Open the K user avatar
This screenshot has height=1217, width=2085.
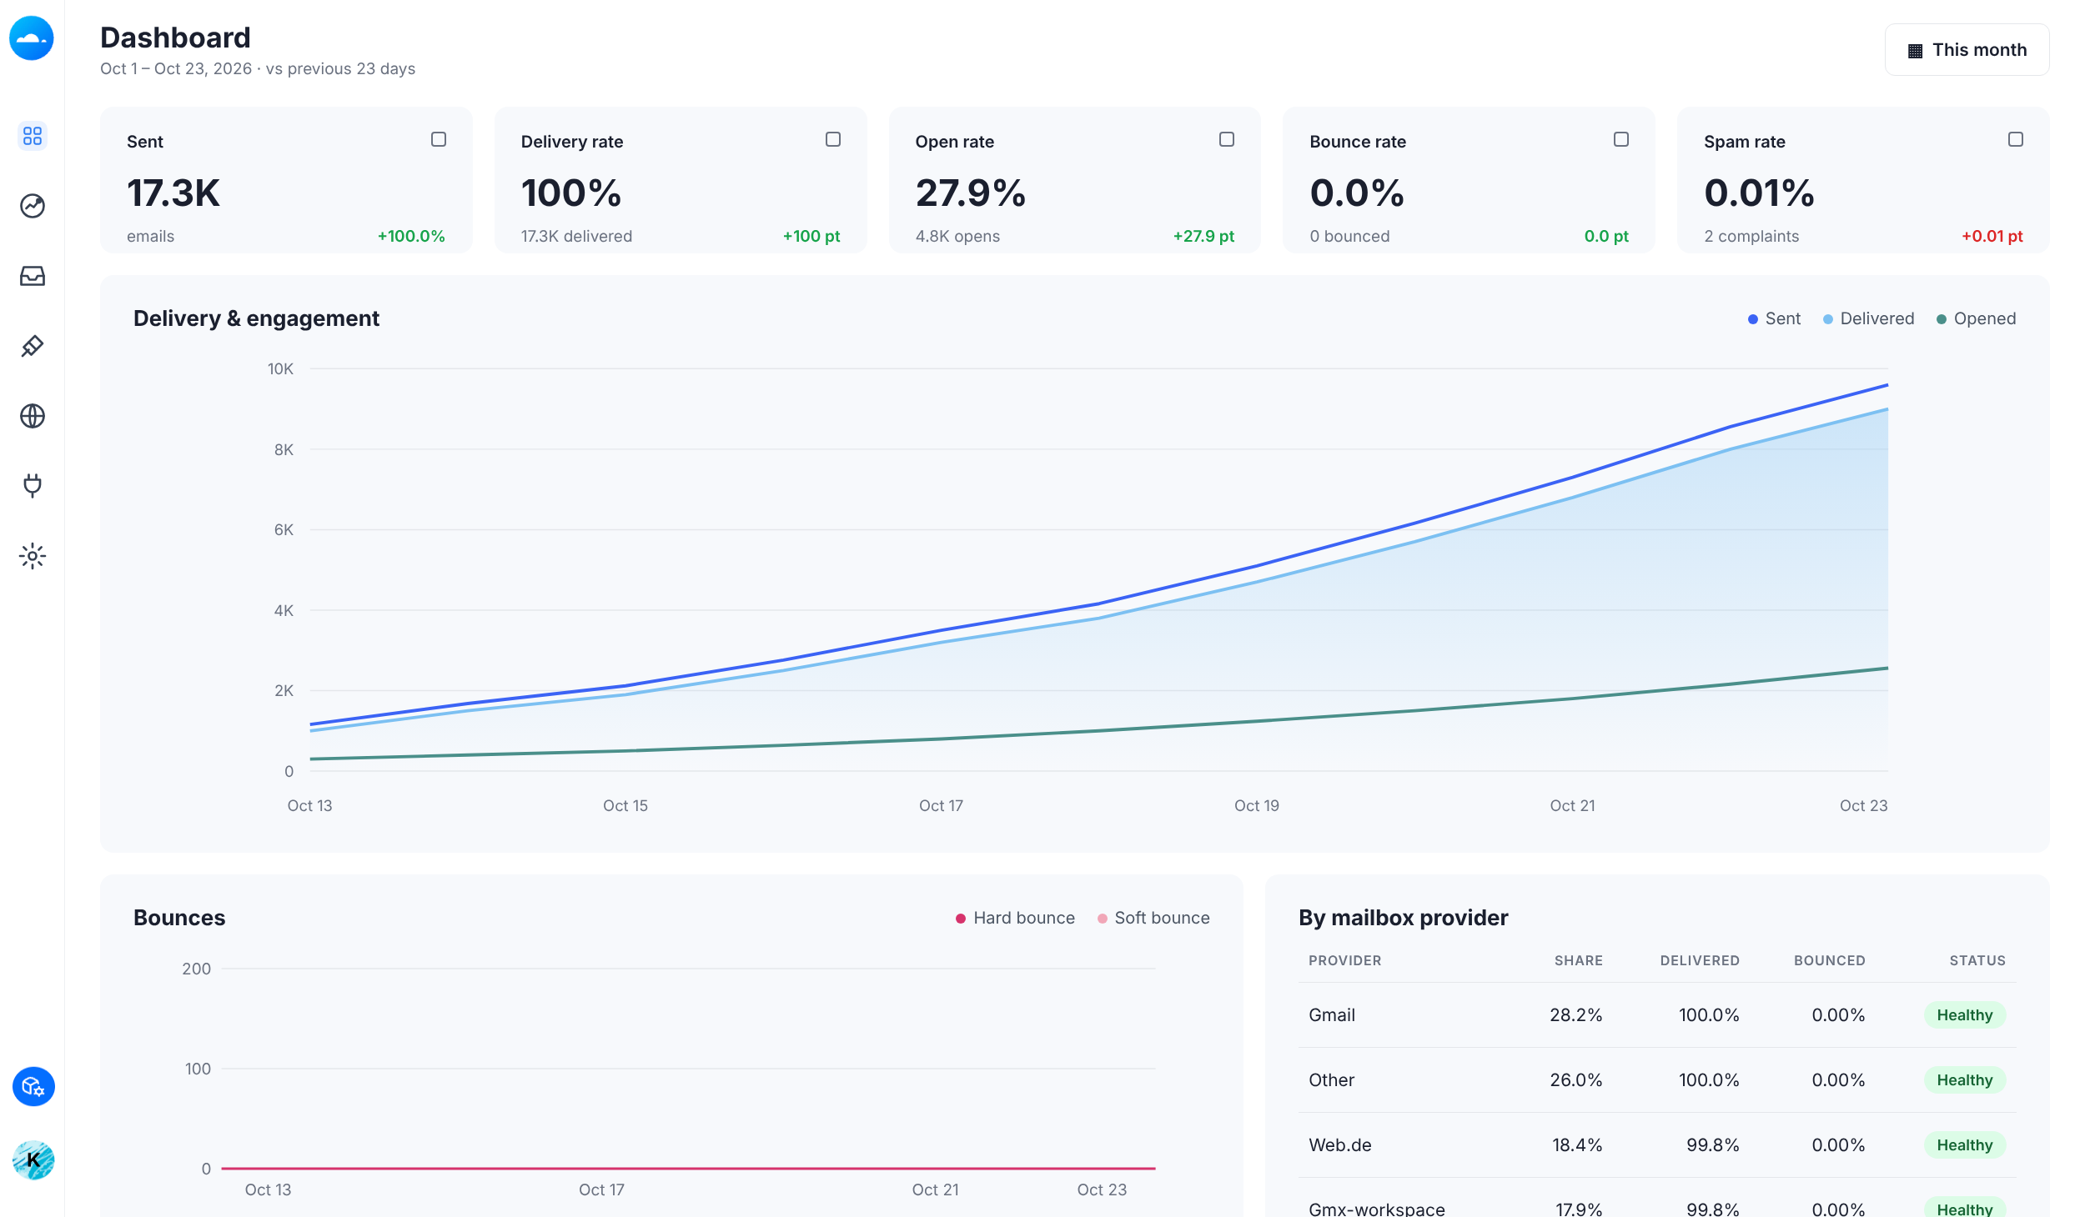pyautogui.click(x=33, y=1160)
